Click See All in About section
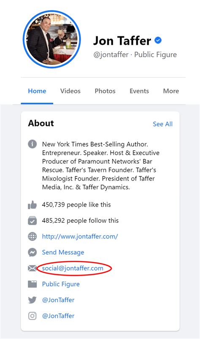The width and height of the screenshot is (200, 339). [163, 124]
